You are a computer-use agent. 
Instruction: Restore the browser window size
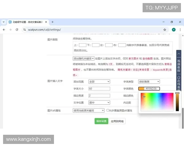click(172, 22)
